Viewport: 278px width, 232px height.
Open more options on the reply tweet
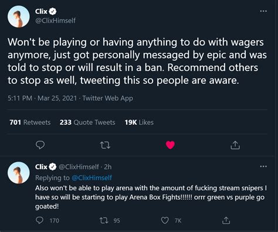(x=263, y=166)
